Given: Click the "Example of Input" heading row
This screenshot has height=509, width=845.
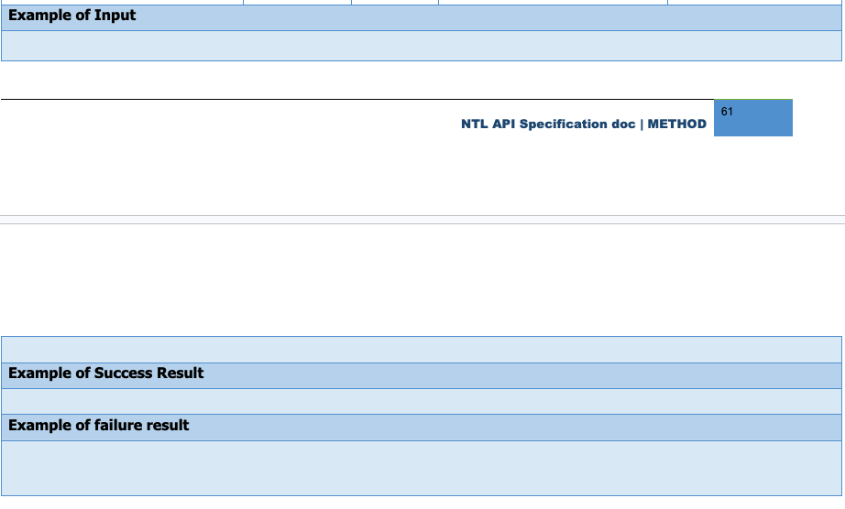Looking at the screenshot, I should pyautogui.click(x=422, y=16).
